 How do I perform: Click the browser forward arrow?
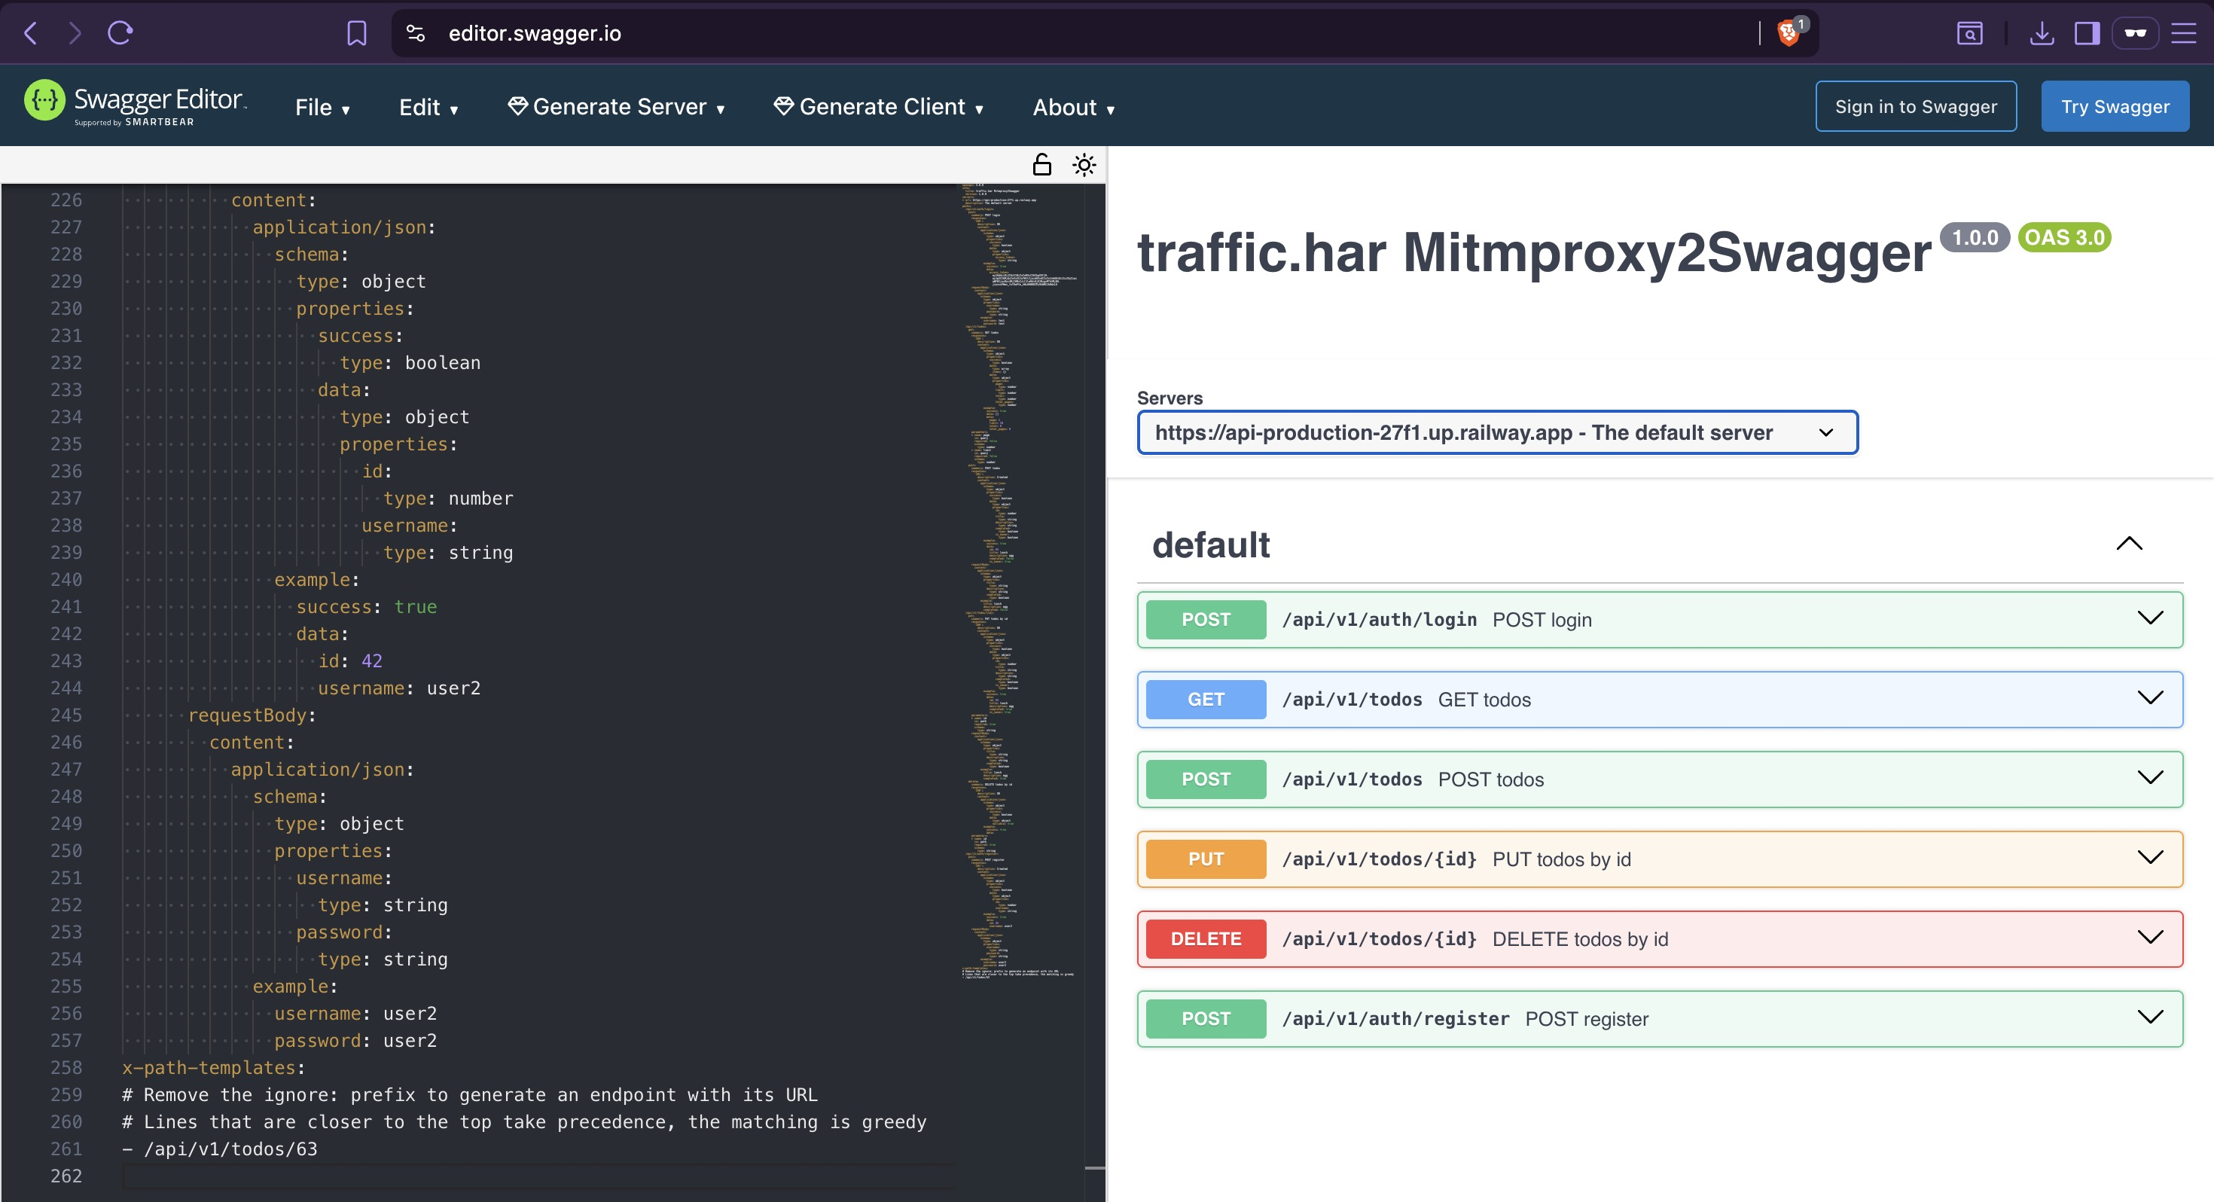pyautogui.click(x=75, y=34)
